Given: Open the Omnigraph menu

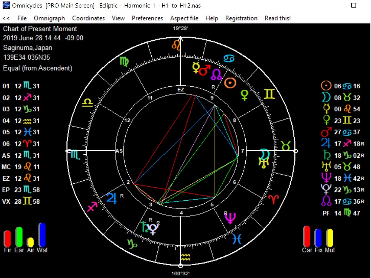Looking at the screenshot, I should pyautogui.click(x=49, y=18).
